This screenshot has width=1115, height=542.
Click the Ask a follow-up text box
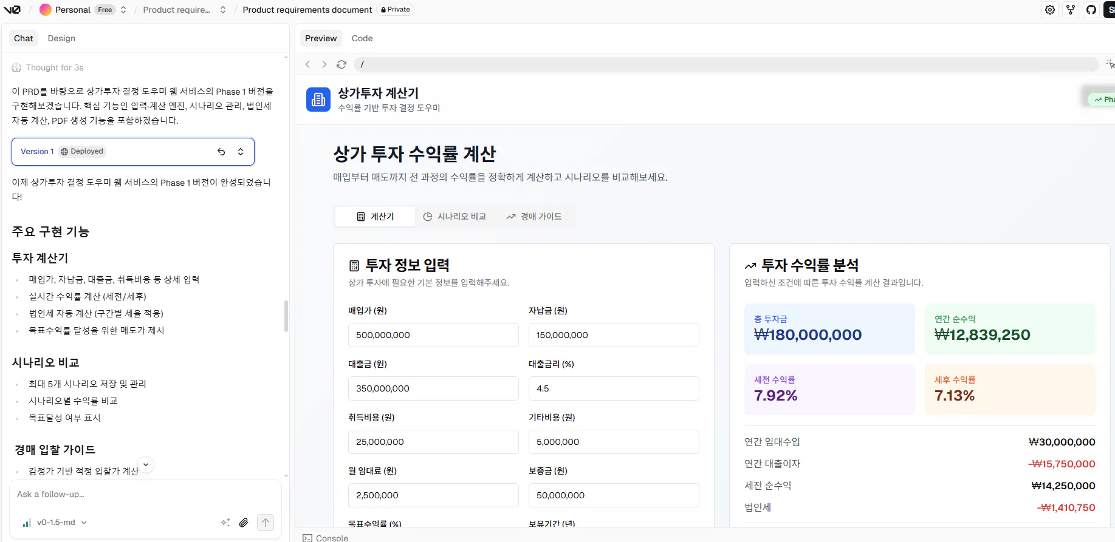[x=145, y=495]
